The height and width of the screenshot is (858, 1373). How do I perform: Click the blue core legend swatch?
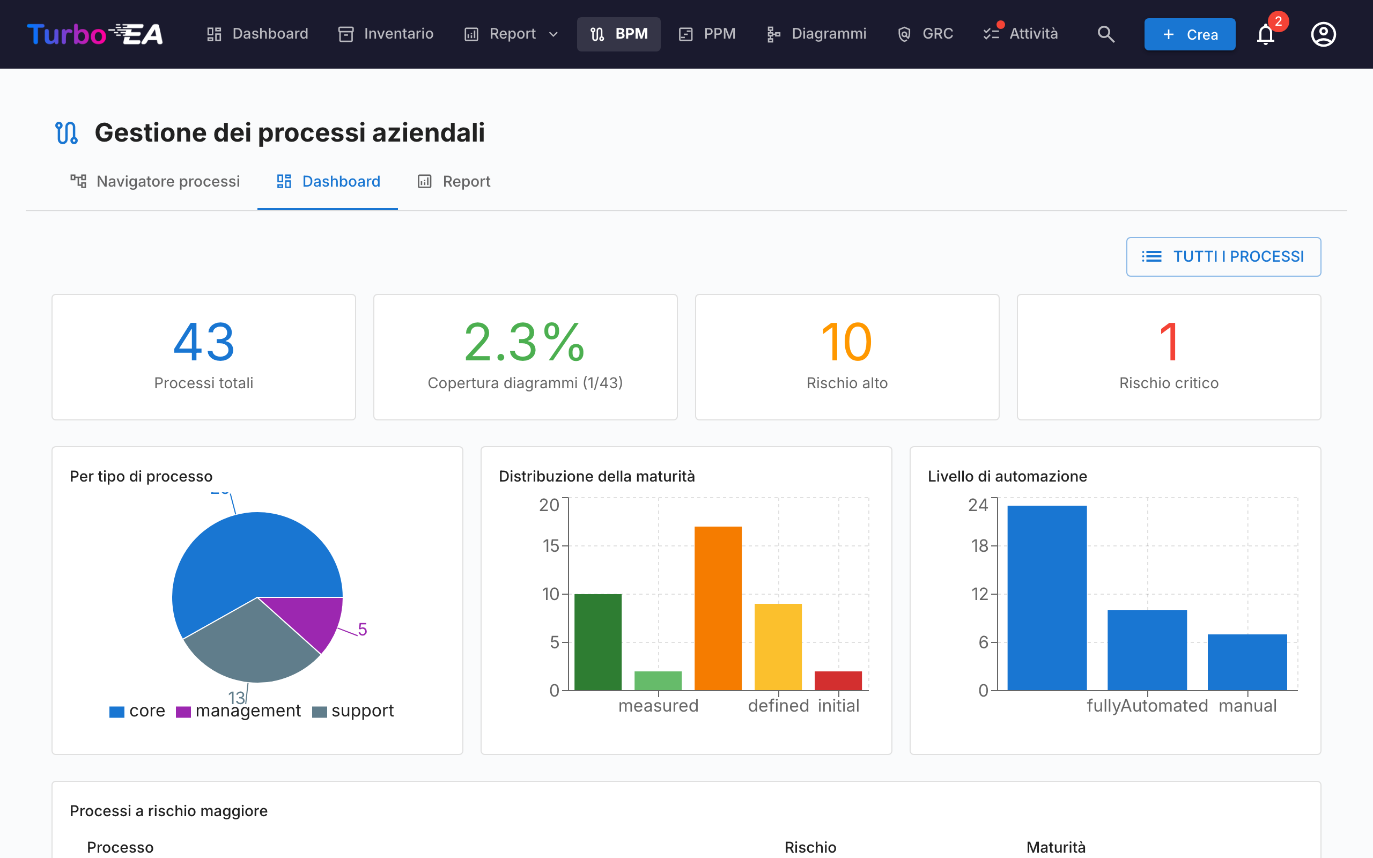(x=117, y=712)
